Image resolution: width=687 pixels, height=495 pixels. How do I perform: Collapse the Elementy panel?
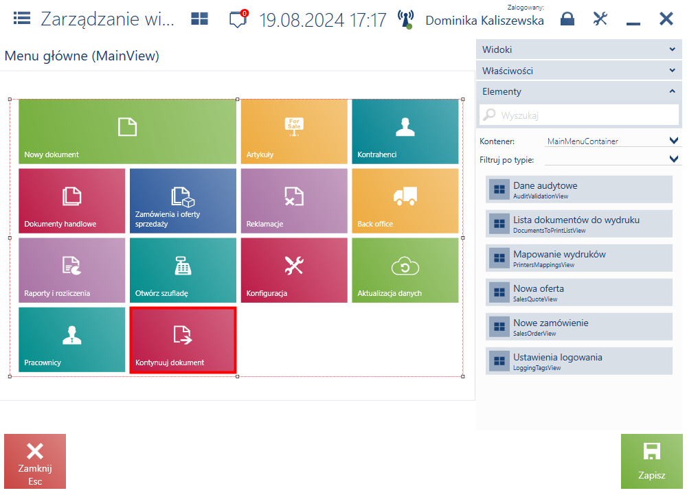(x=578, y=91)
